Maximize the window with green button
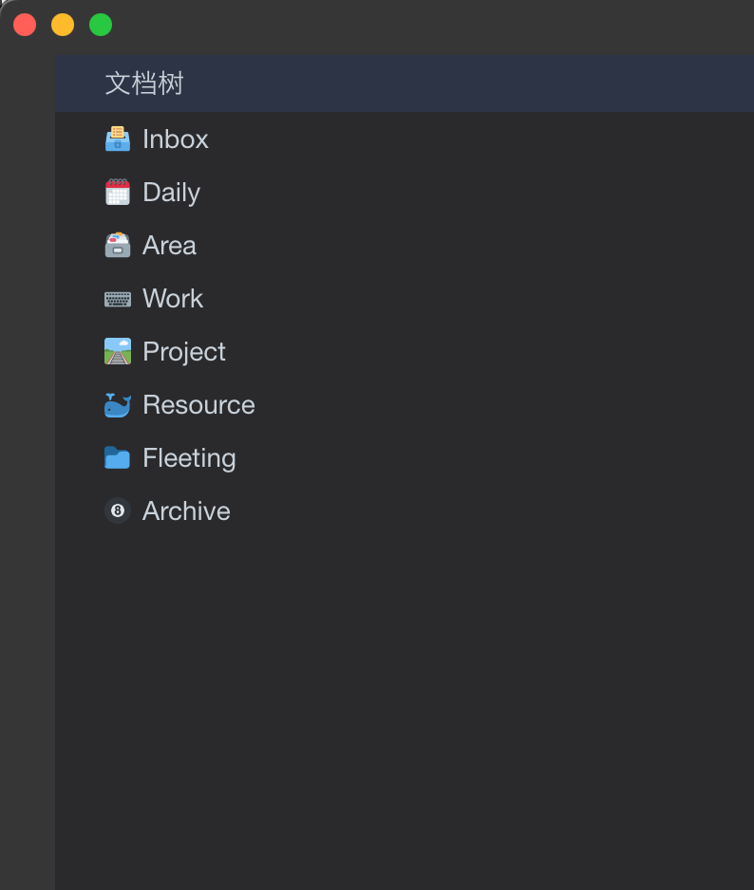The height and width of the screenshot is (890, 754). [x=101, y=25]
